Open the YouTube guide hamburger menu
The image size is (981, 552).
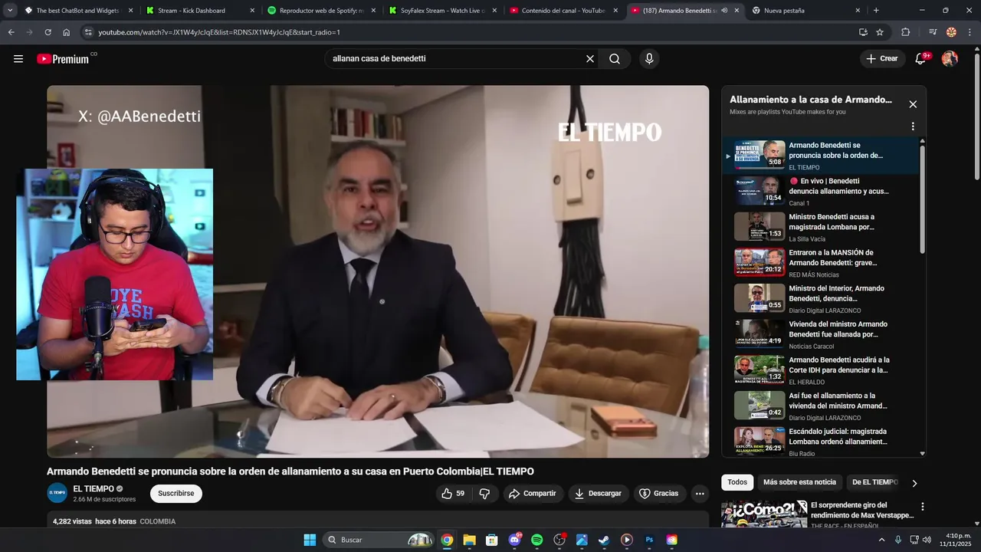18,59
